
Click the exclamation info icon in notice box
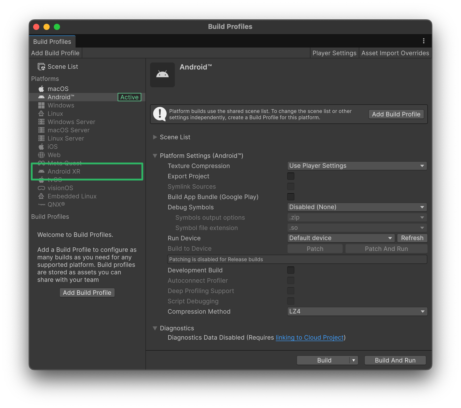point(160,114)
